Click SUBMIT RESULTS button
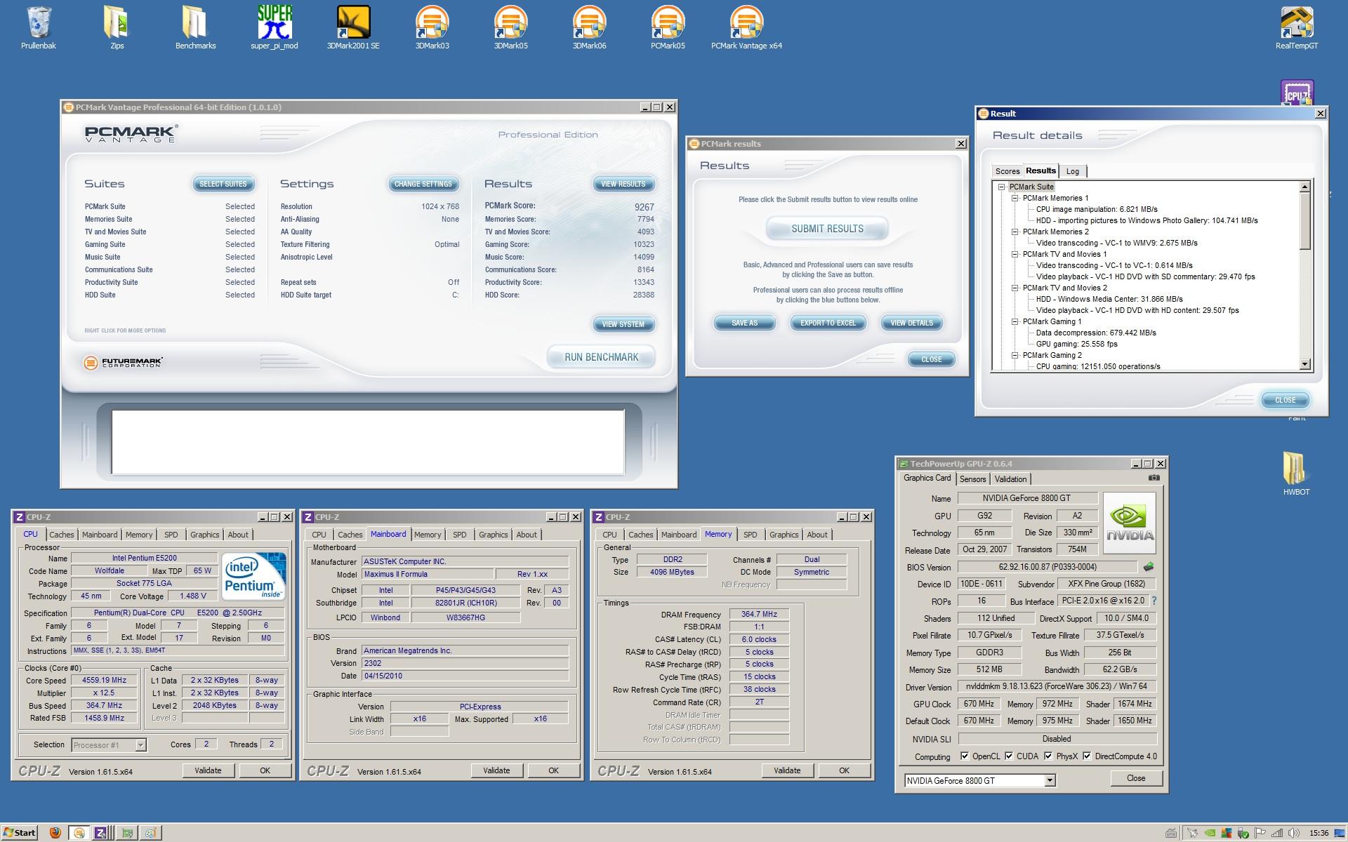 tap(827, 229)
